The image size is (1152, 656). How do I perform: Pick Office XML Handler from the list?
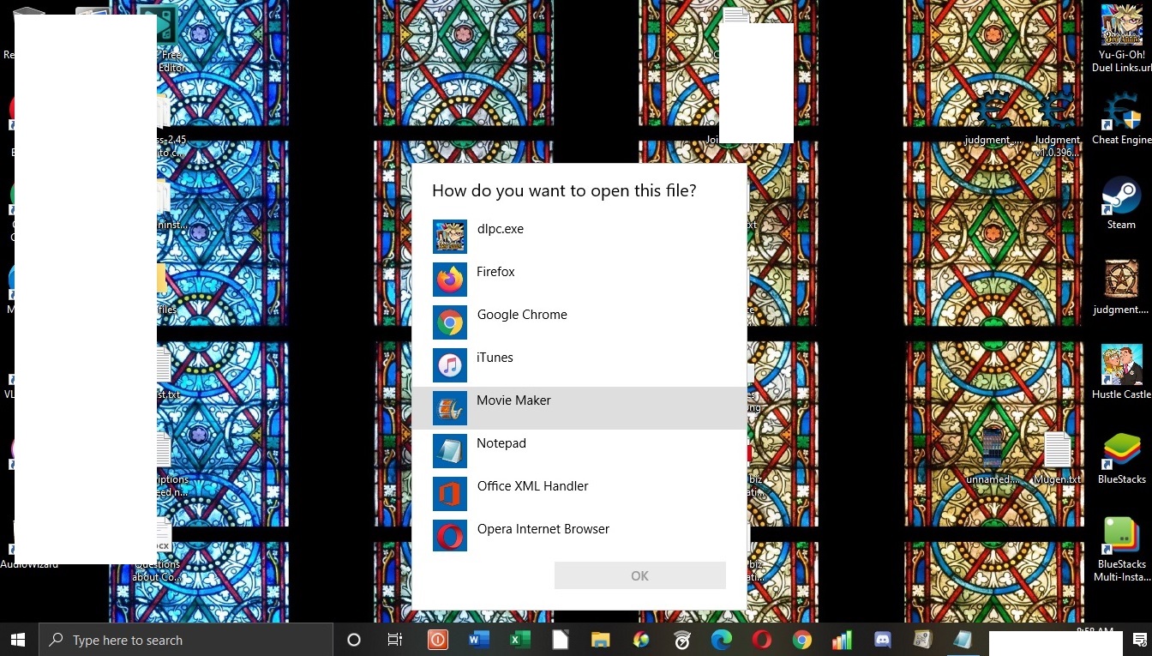[579, 493]
